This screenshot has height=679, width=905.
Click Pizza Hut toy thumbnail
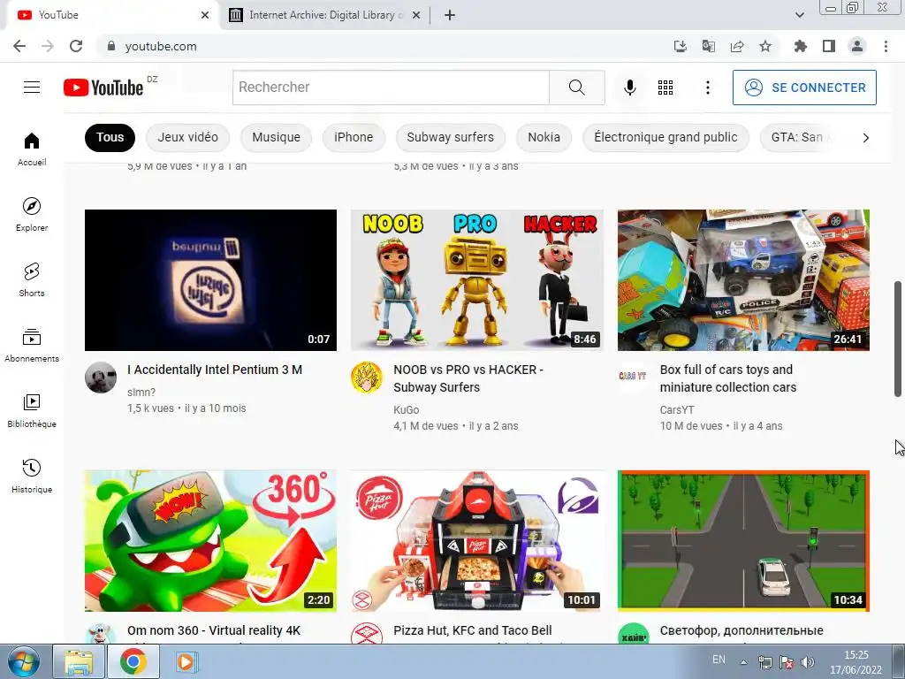click(476, 540)
